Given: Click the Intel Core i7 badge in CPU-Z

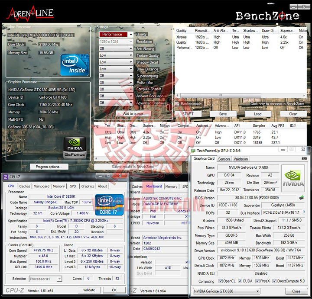Looking at the screenshot, I should pos(109,205).
